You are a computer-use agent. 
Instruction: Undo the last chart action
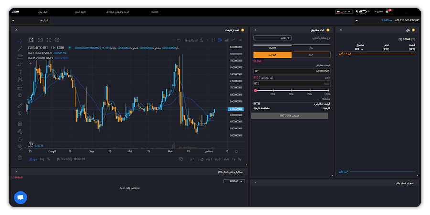[179, 40]
